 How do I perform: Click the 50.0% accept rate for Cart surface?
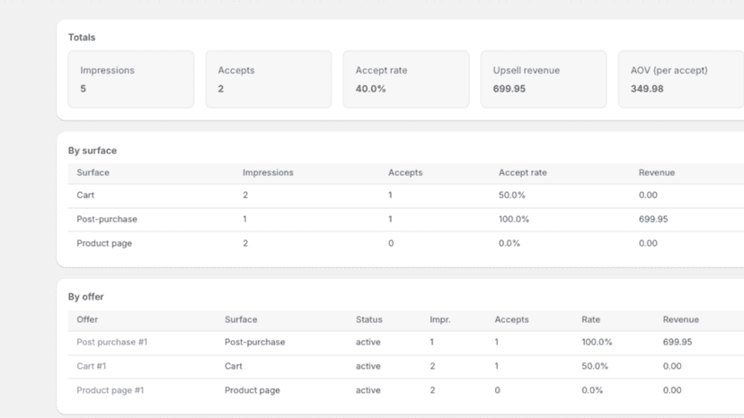pyautogui.click(x=511, y=195)
